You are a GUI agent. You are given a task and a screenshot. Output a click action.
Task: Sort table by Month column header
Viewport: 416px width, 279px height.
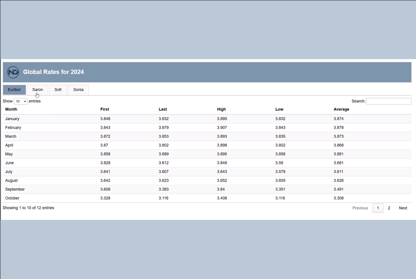coord(11,109)
